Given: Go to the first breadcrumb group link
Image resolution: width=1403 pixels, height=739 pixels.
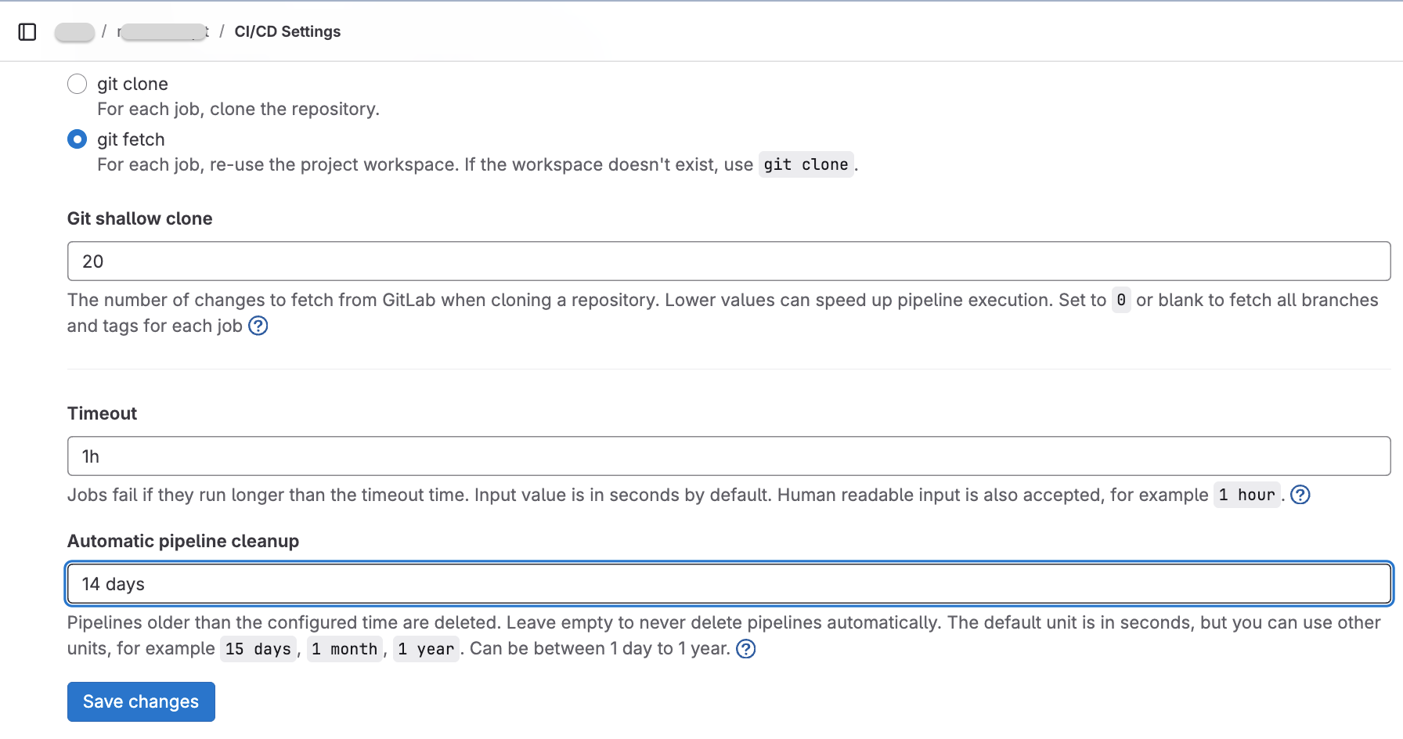Looking at the screenshot, I should (x=75, y=32).
